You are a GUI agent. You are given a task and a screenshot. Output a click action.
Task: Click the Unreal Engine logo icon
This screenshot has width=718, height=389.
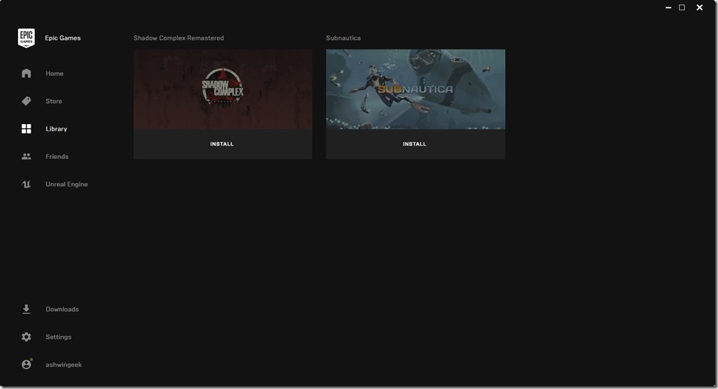point(27,185)
